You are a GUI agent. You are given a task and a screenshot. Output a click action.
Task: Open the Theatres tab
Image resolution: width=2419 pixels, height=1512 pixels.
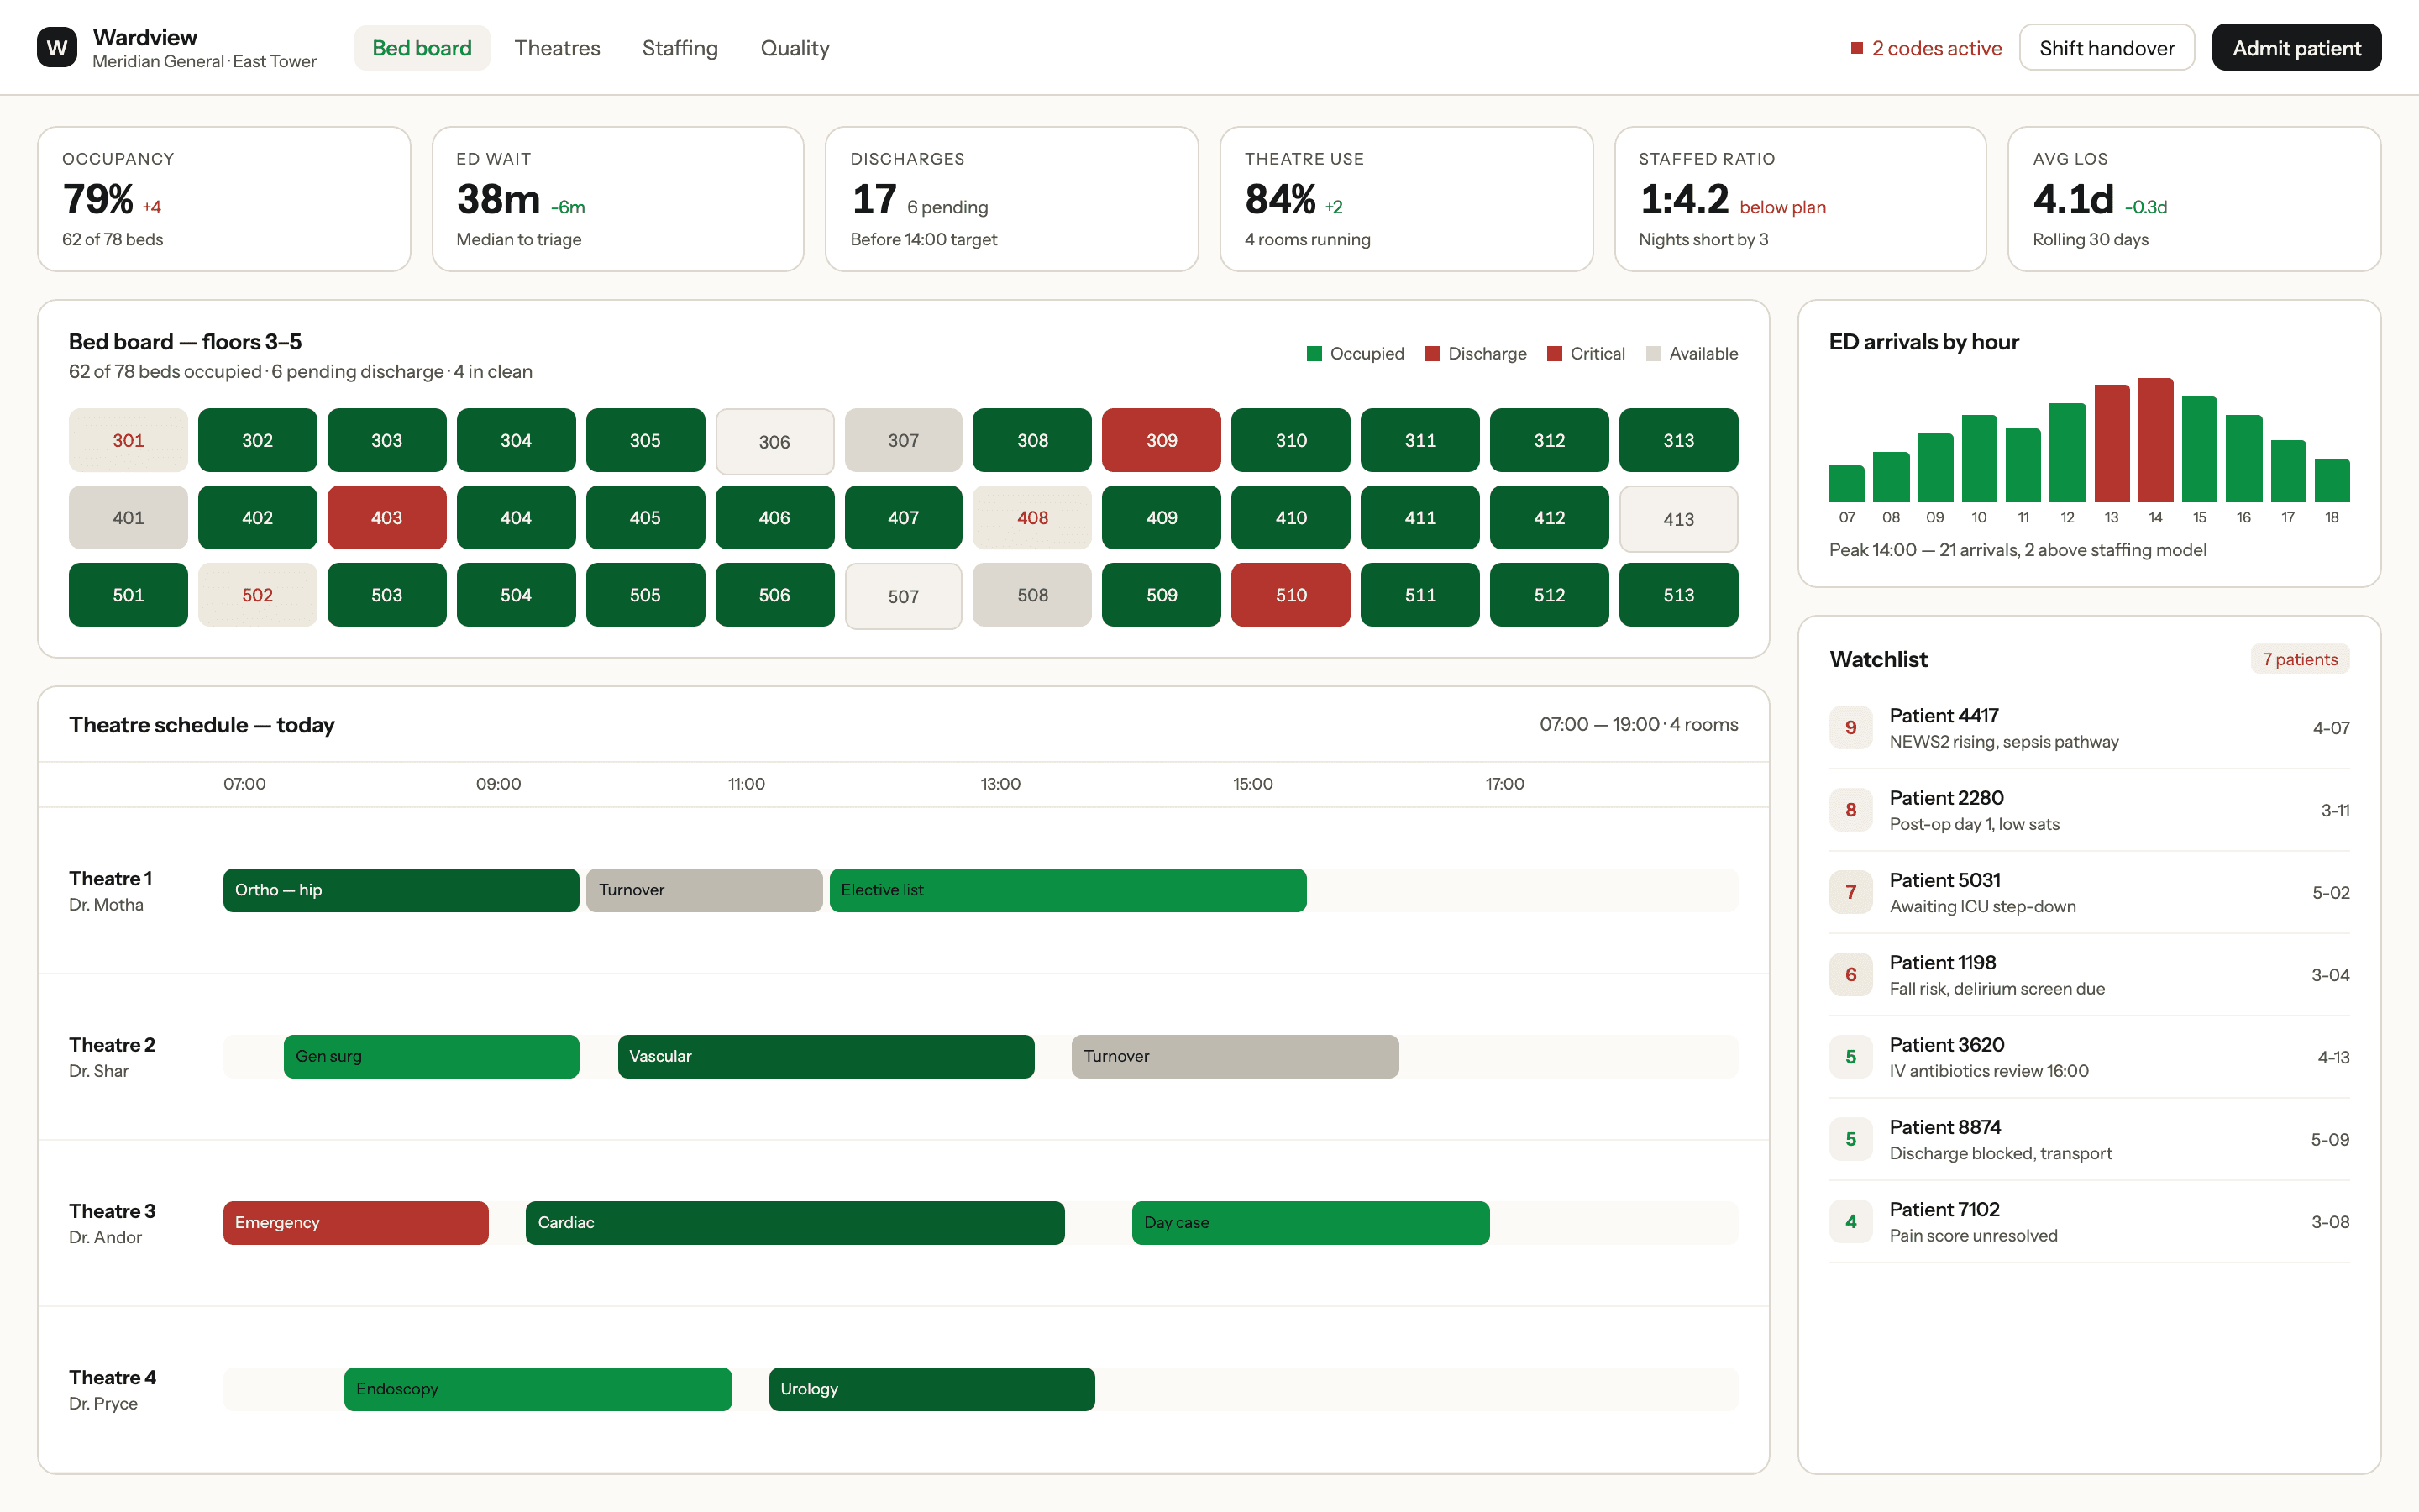pyautogui.click(x=557, y=48)
